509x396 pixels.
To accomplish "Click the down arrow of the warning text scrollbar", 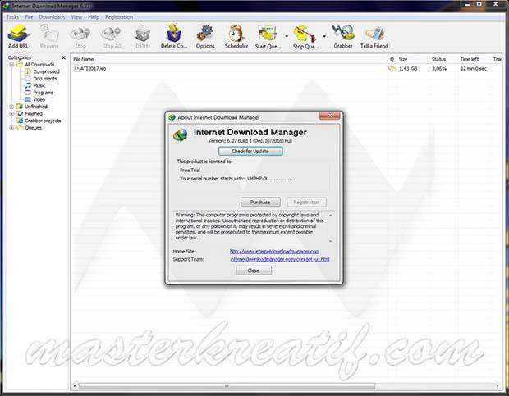I will 331,241.
